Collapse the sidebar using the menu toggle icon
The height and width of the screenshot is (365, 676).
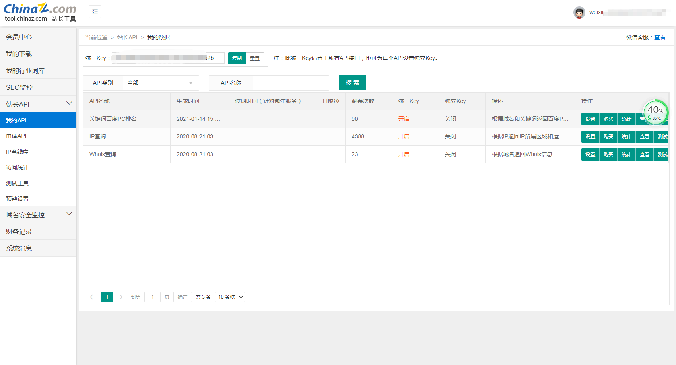[95, 12]
